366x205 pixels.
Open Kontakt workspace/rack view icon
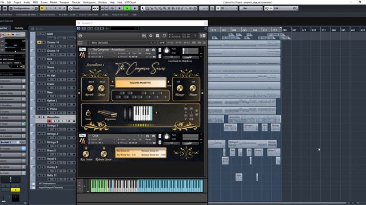point(158,35)
